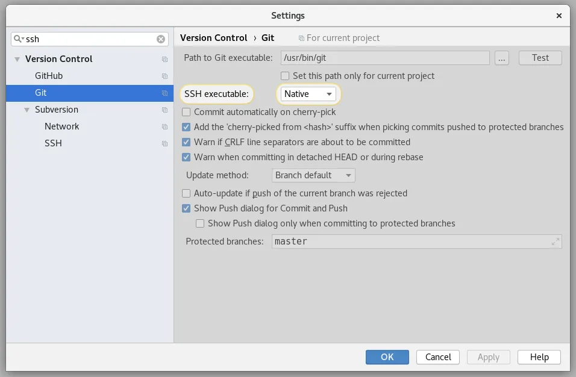Viewport: 576px width, 377px height.
Task: Click project-level icon beside GitHub item
Action: pos(164,76)
